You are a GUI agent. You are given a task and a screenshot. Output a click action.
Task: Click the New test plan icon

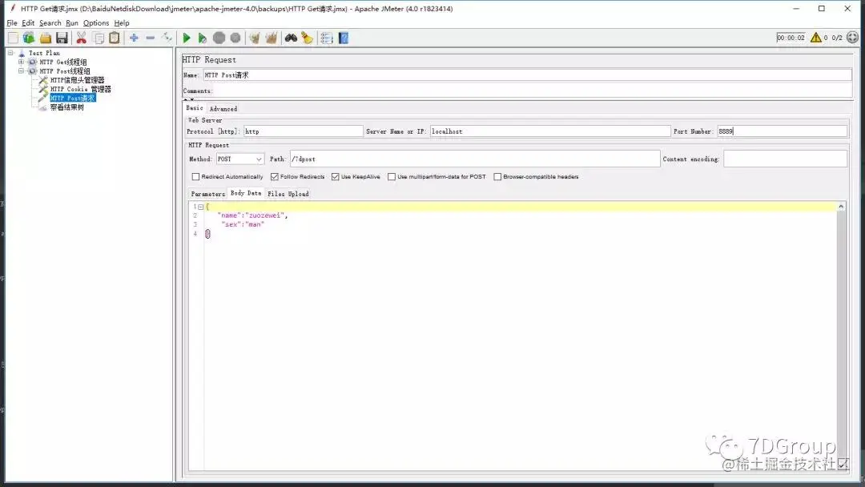(13, 38)
